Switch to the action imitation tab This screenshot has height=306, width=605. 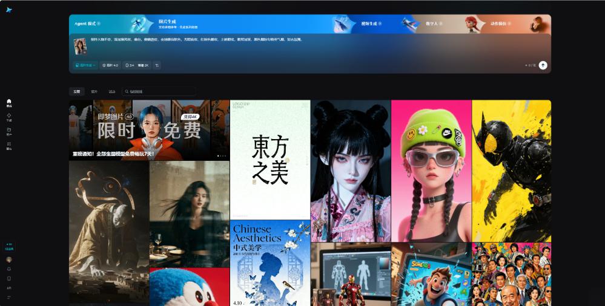click(500, 24)
